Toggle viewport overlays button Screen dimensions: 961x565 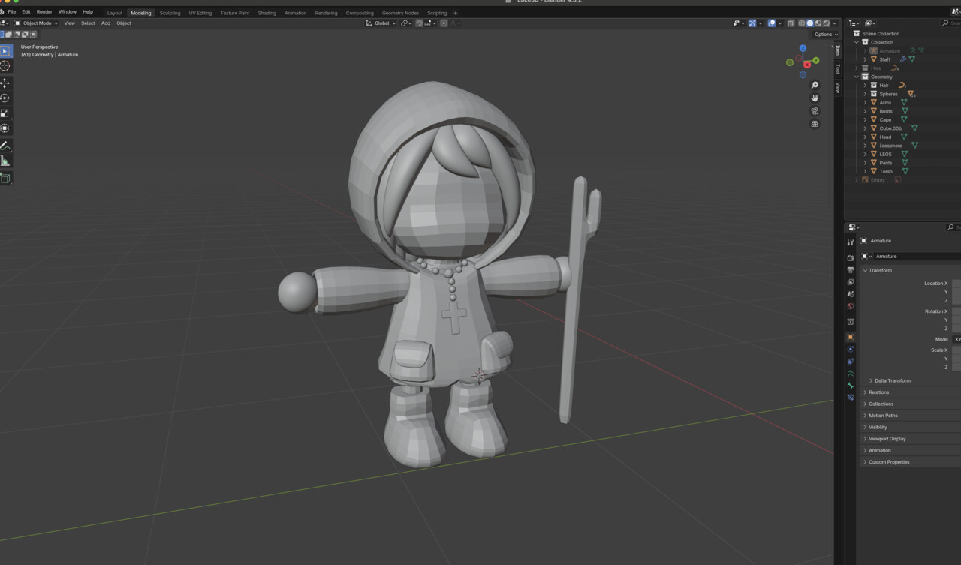772,23
